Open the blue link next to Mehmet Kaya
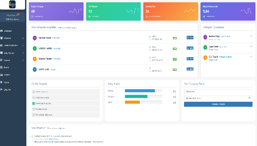This screenshot has width=257, height=146. (x=226, y=37)
